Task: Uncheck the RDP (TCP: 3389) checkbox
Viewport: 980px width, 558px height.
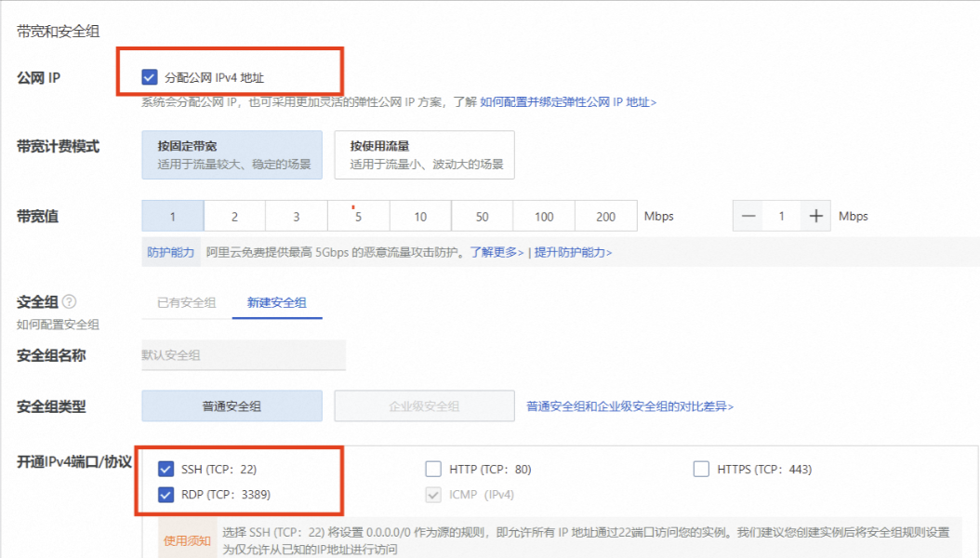Action: (166, 495)
